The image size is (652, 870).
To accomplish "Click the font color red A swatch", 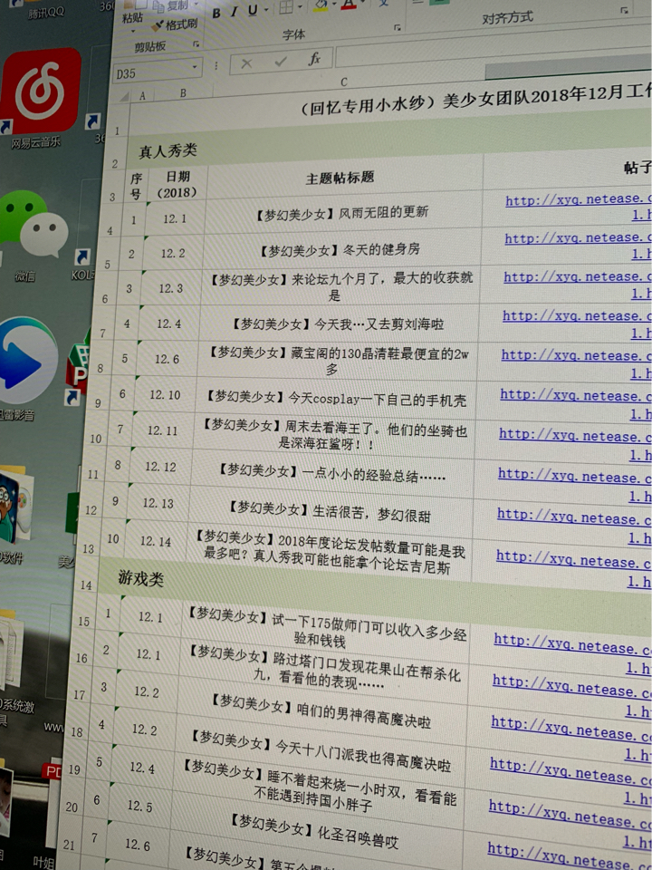I will click(x=349, y=5).
